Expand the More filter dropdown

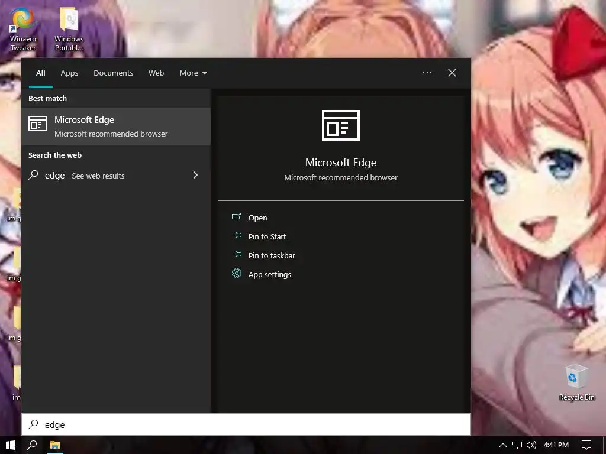(194, 73)
